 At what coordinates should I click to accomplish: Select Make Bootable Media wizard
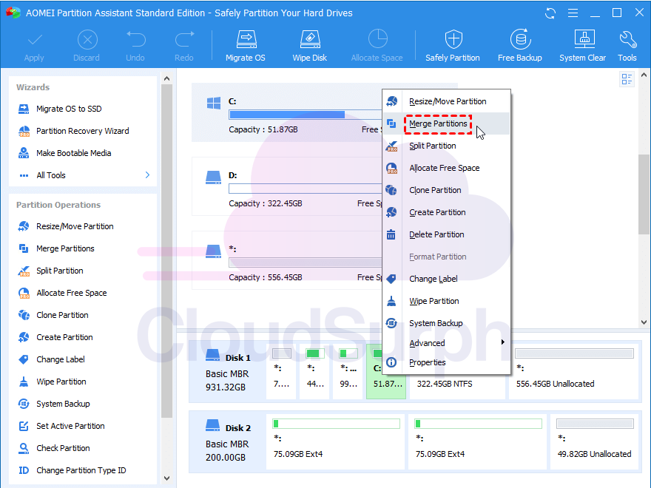(65, 153)
